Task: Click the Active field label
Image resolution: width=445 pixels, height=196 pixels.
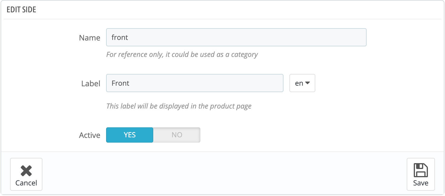Action: tap(90, 135)
